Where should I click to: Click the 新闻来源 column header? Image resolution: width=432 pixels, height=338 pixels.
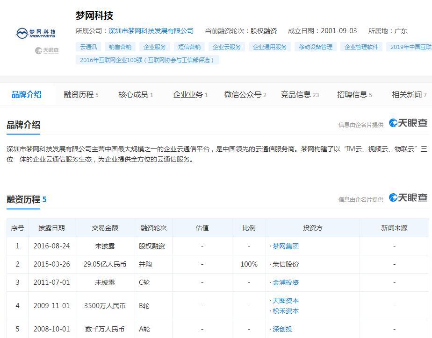[394, 228]
